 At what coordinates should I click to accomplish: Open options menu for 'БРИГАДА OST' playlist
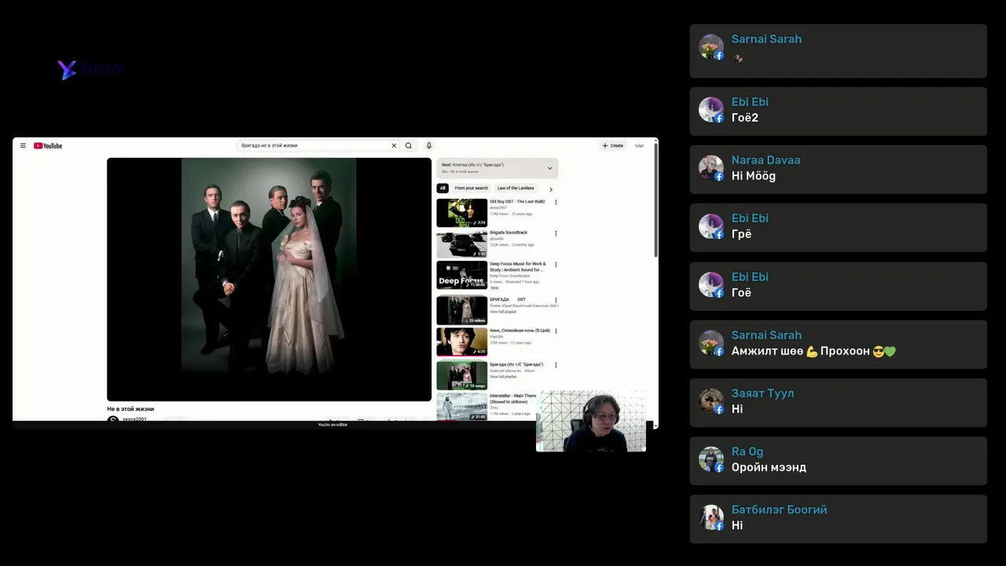coord(556,300)
